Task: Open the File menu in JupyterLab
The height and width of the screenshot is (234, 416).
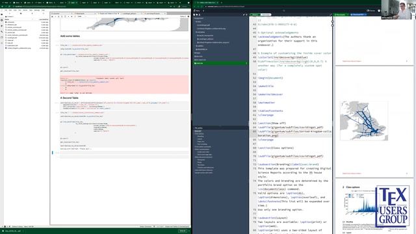Action: point(6,10)
